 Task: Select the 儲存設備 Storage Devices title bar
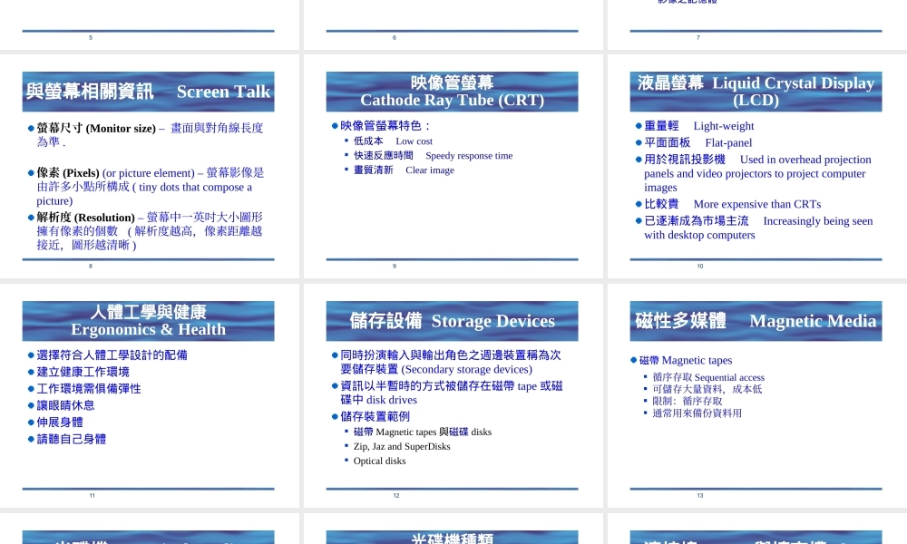click(x=452, y=320)
